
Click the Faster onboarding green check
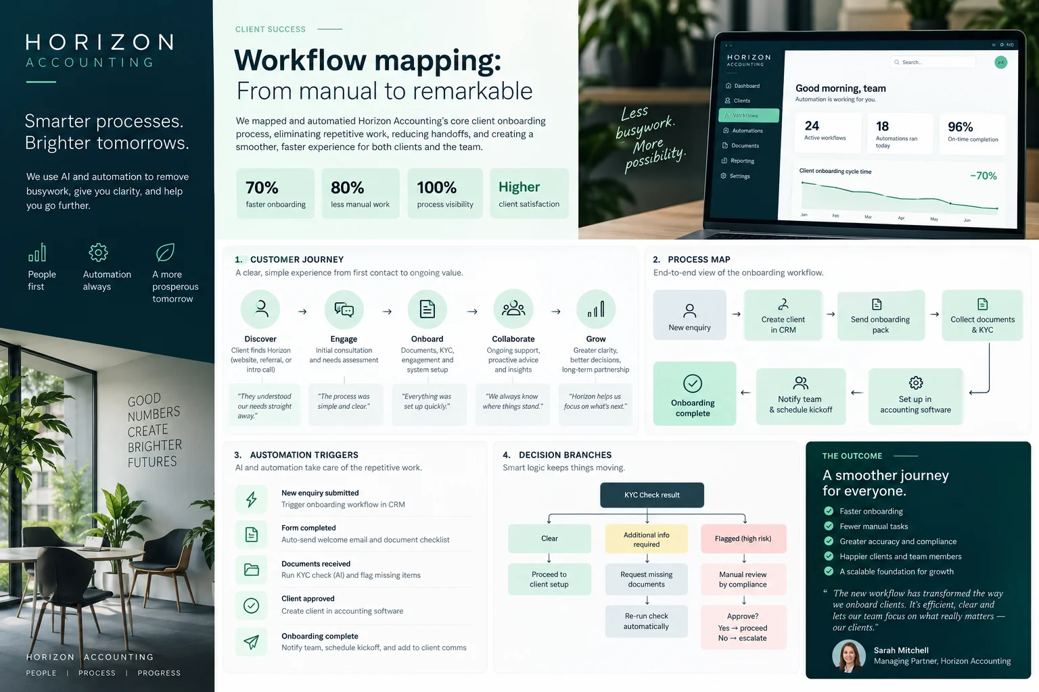point(829,511)
